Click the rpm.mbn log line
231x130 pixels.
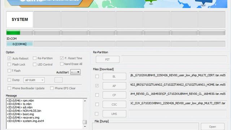click(20, 100)
